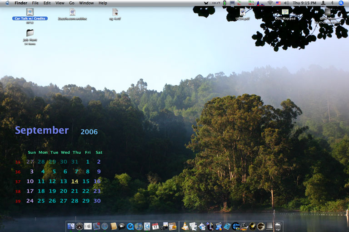Click the butterfly menu bar icon

click(206, 3)
